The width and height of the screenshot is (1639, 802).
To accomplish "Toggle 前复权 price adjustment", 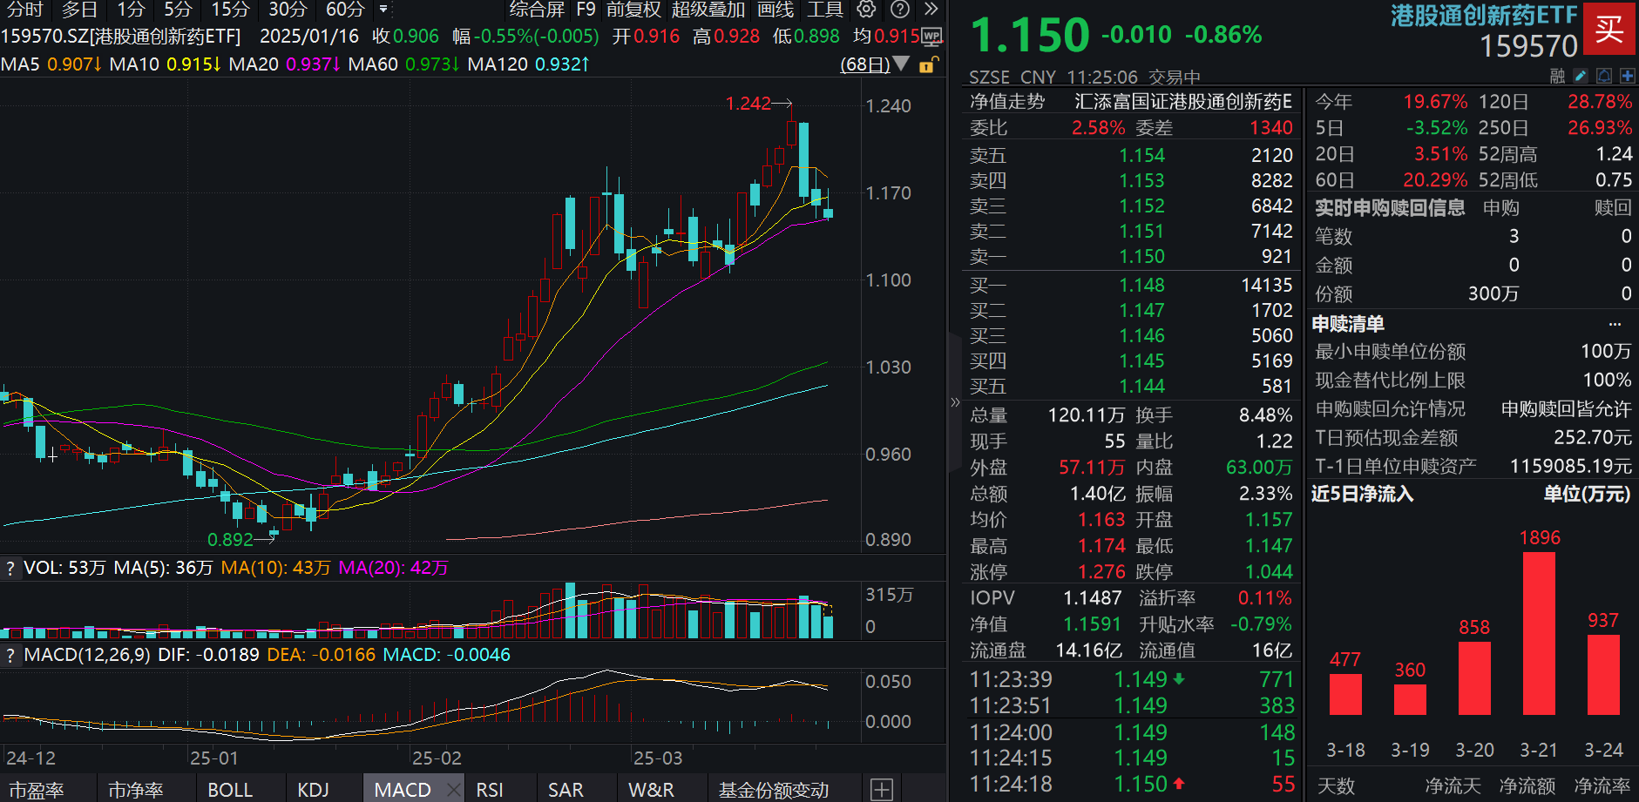I will [633, 10].
